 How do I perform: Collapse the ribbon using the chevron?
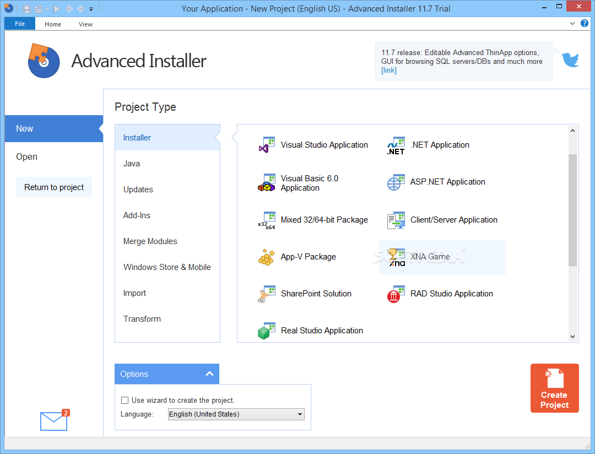click(x=572, y=24)
